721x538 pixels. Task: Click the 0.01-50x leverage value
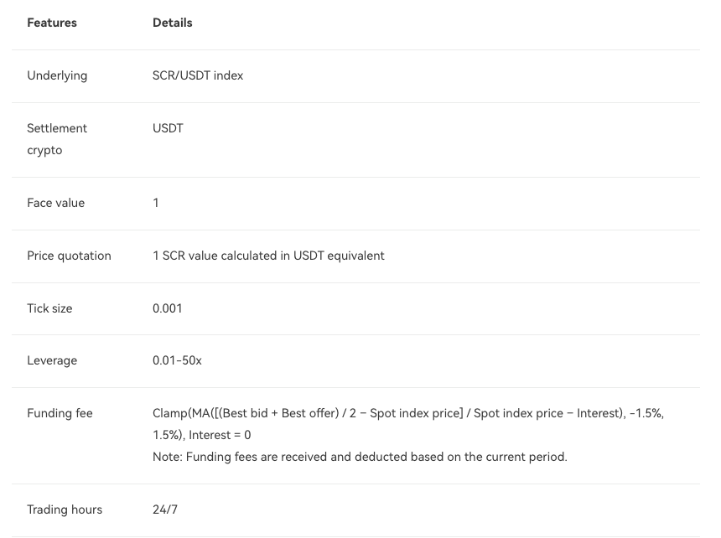(x=177, y=360)
